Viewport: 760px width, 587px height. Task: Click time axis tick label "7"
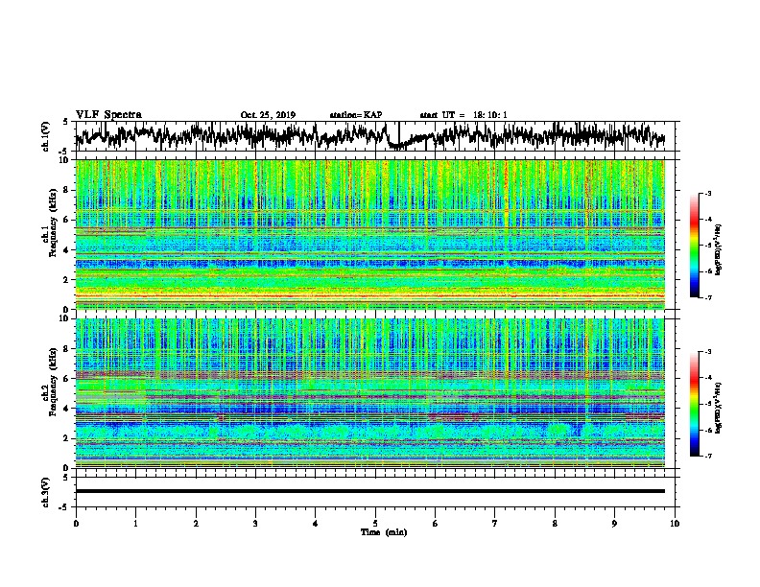495,524
